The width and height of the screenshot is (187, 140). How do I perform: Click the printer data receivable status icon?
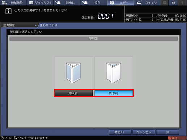[x=15, y=138]
